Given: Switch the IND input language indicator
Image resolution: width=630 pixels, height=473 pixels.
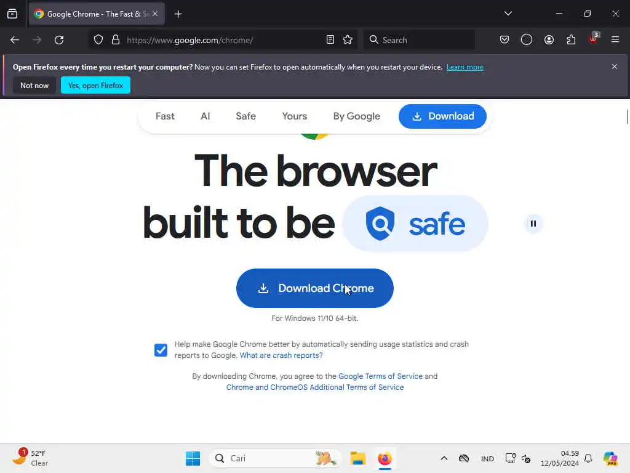Looking at the screenshot, I should click(487, 458).
